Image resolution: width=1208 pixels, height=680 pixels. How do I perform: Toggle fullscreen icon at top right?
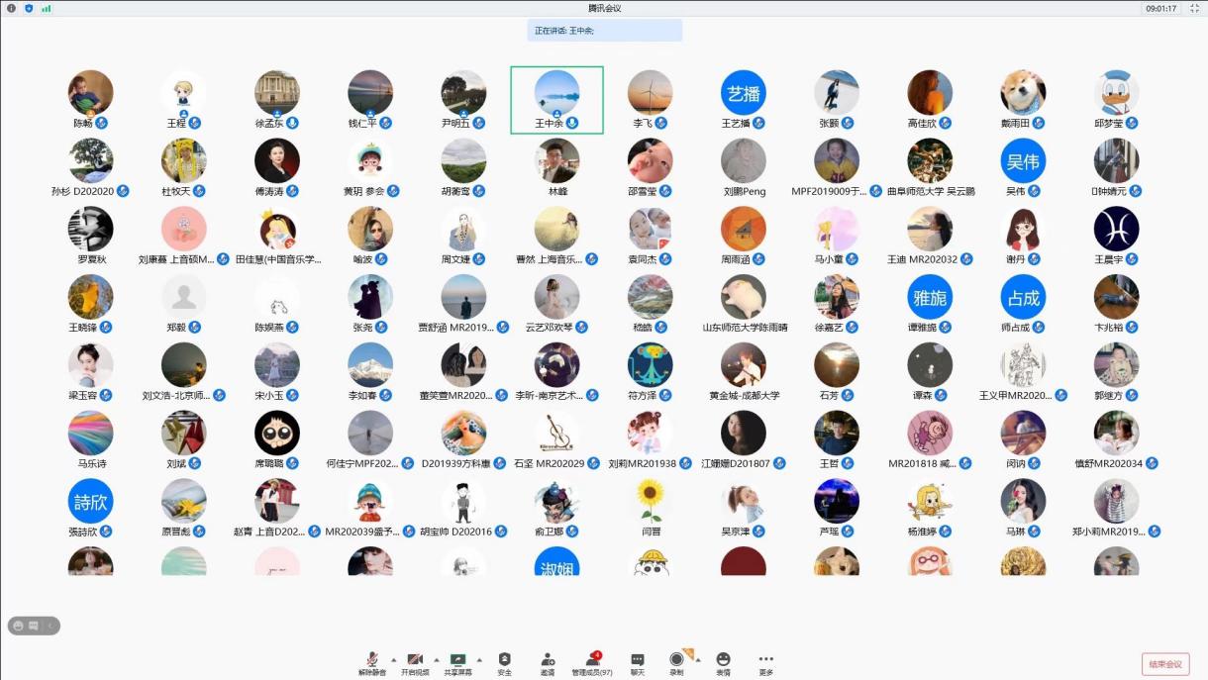pyautogui.click(x=1194, y=8)
